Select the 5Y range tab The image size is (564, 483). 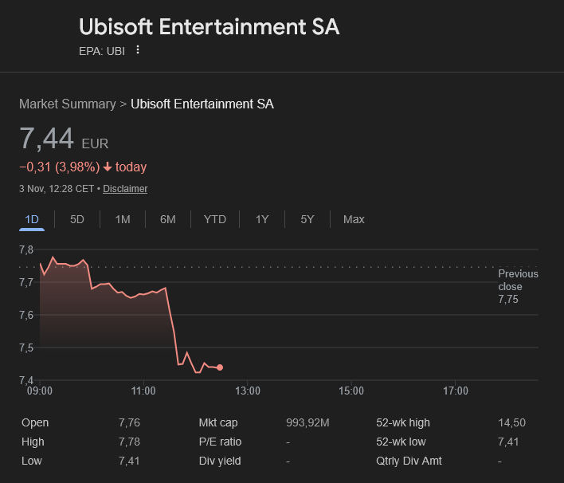(307, 219)
